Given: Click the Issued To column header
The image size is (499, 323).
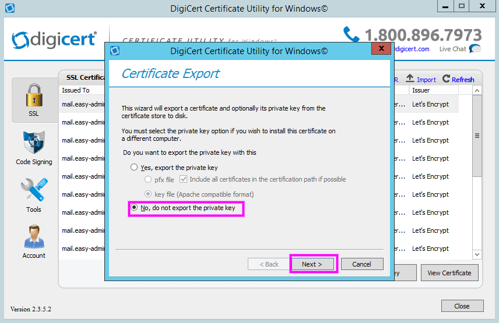Looking at the screenshot, I should 82,90.
